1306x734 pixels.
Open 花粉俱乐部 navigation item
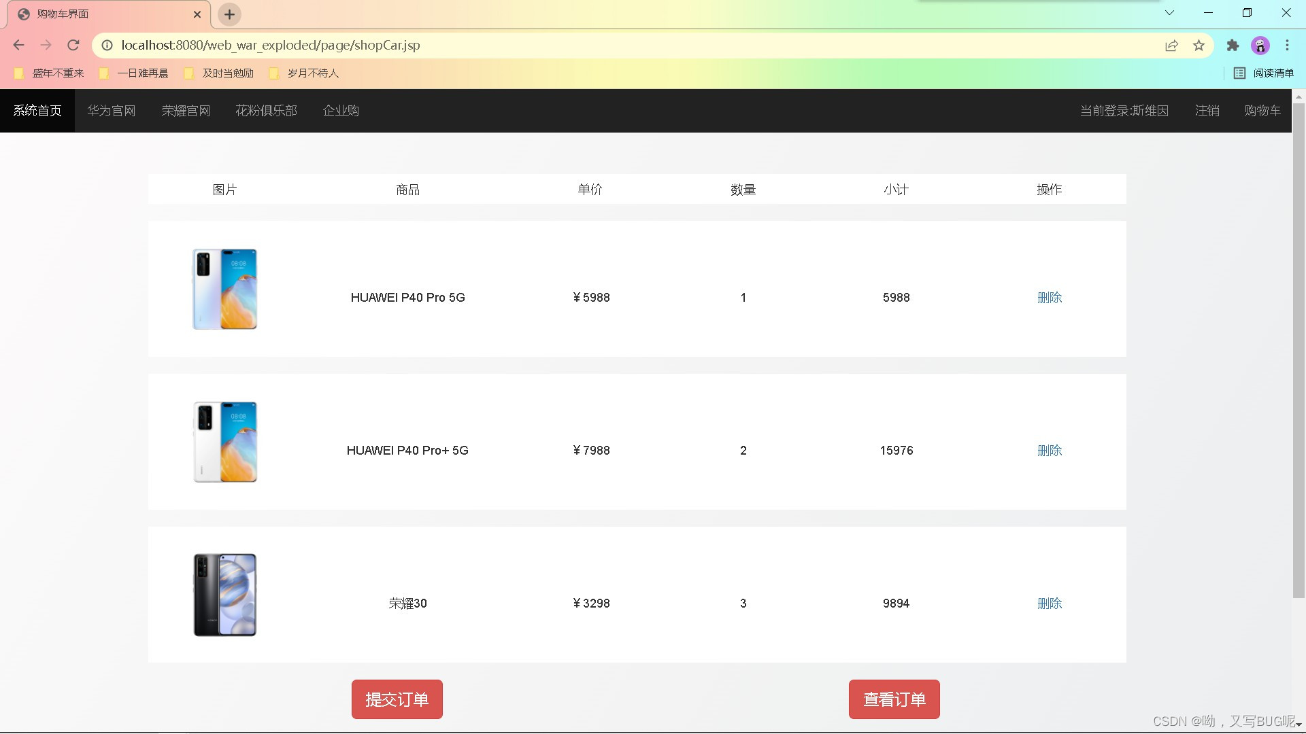click(266, 111)
